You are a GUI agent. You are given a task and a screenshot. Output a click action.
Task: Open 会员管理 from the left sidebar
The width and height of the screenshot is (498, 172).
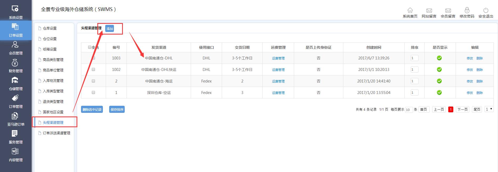click(15, 45)
